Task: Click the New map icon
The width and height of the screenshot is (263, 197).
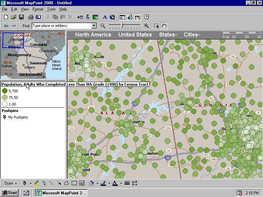Action: [x=6, y=17]
